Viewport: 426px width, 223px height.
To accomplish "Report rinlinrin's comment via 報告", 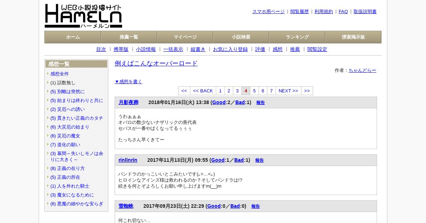I will (x=260, y=160).
